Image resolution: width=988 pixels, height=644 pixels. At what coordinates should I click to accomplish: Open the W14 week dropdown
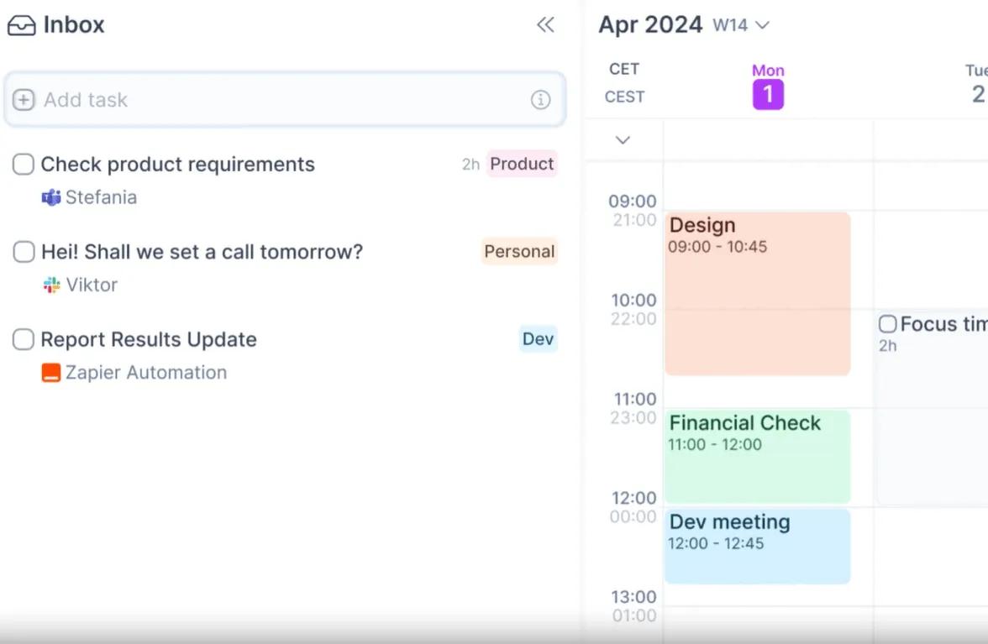[x=742, y=25]
